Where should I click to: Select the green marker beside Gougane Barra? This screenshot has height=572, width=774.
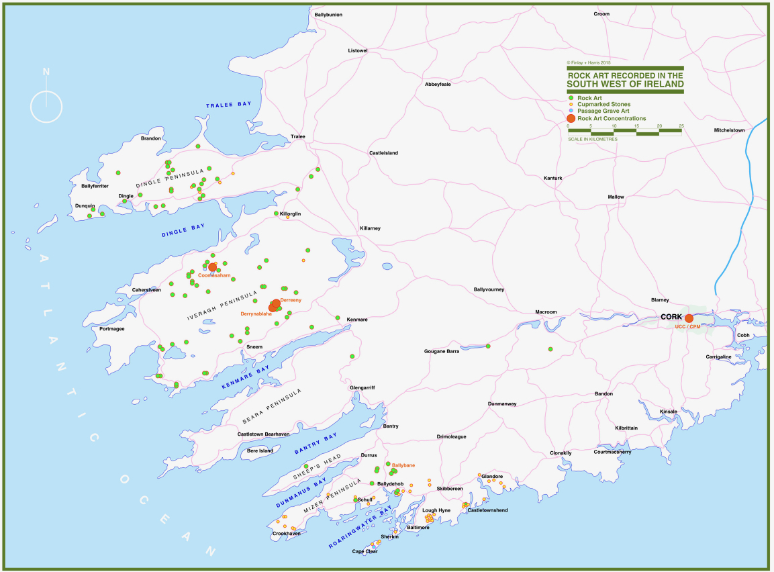488,346
